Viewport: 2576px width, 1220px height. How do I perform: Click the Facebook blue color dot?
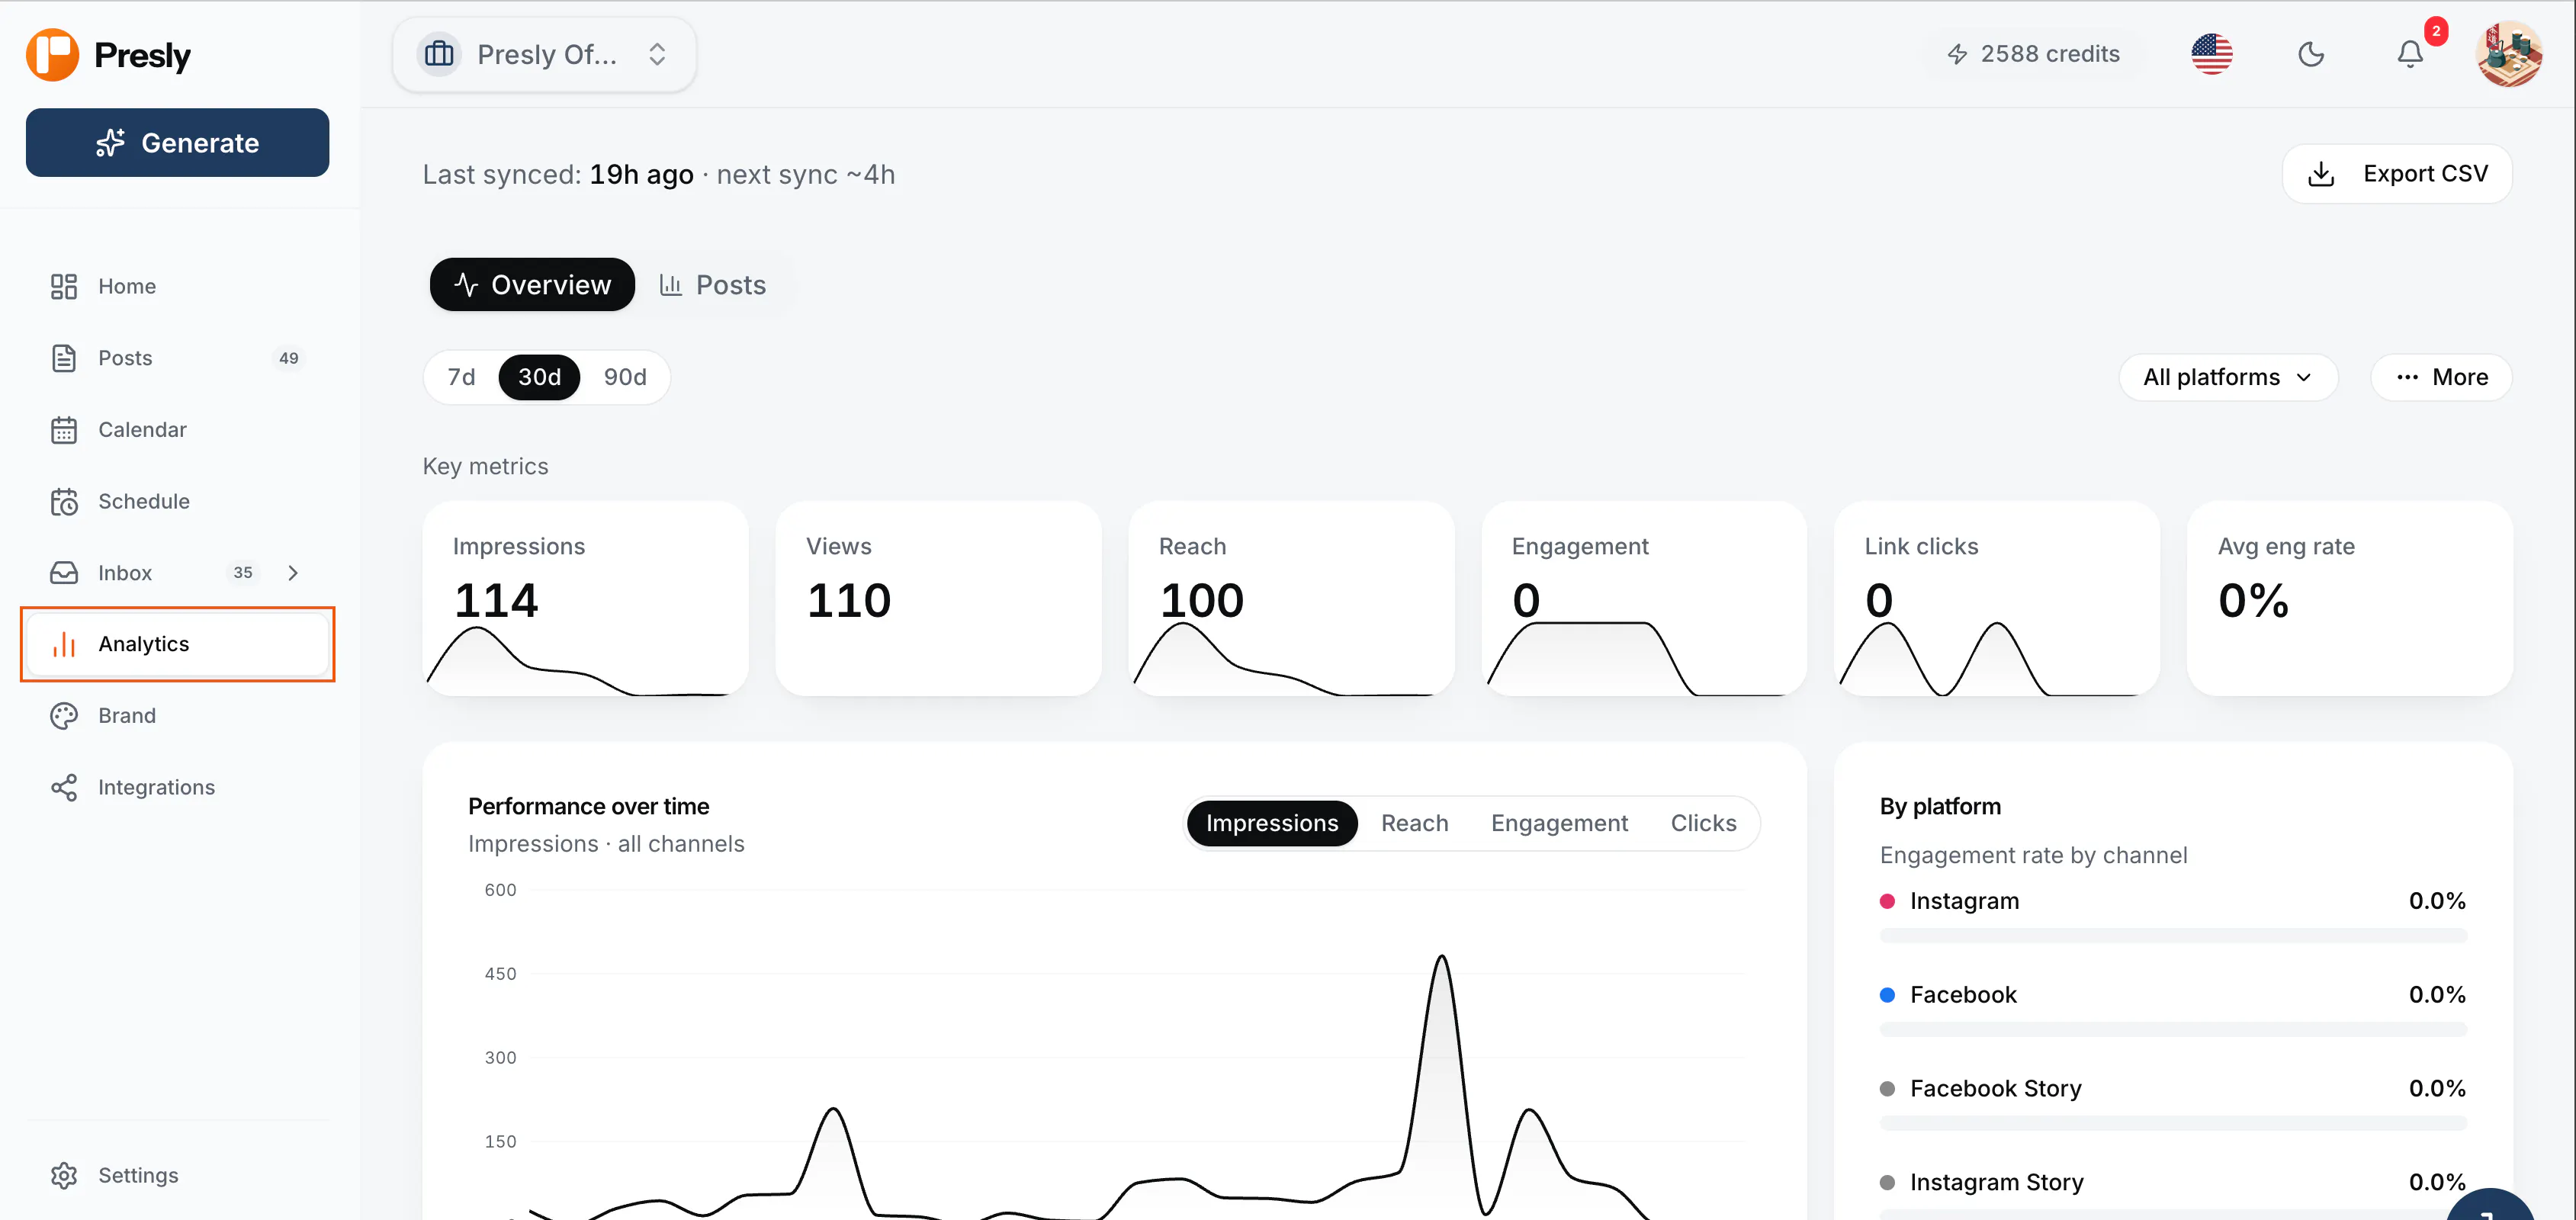(1887, 996)
